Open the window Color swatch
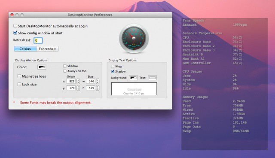Image resolution: width=275 pixels, height=158 pixels. coord(42,67)
